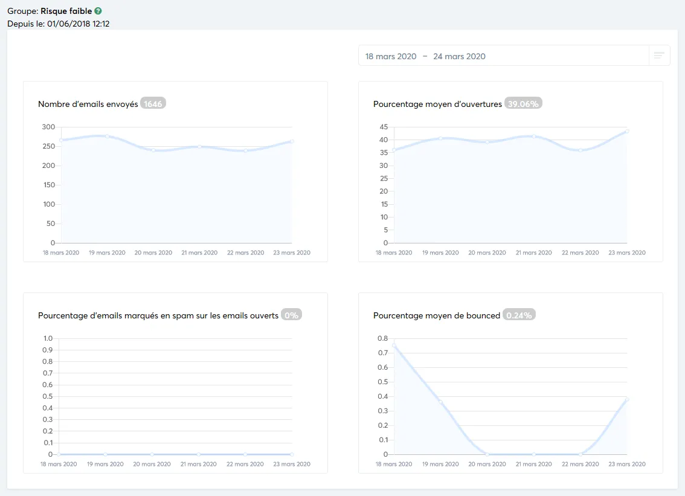
Task: Click the 23 mars data point on emails chart
Action: coord(292,141)
